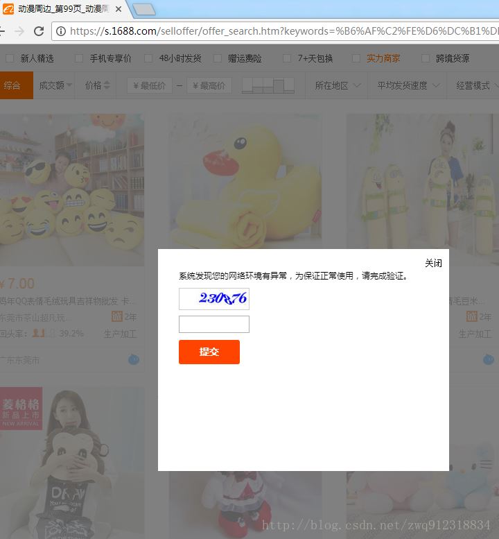Open the yellow duck plush product image
This screenshot has height=539, width=499.
point(245,182)
